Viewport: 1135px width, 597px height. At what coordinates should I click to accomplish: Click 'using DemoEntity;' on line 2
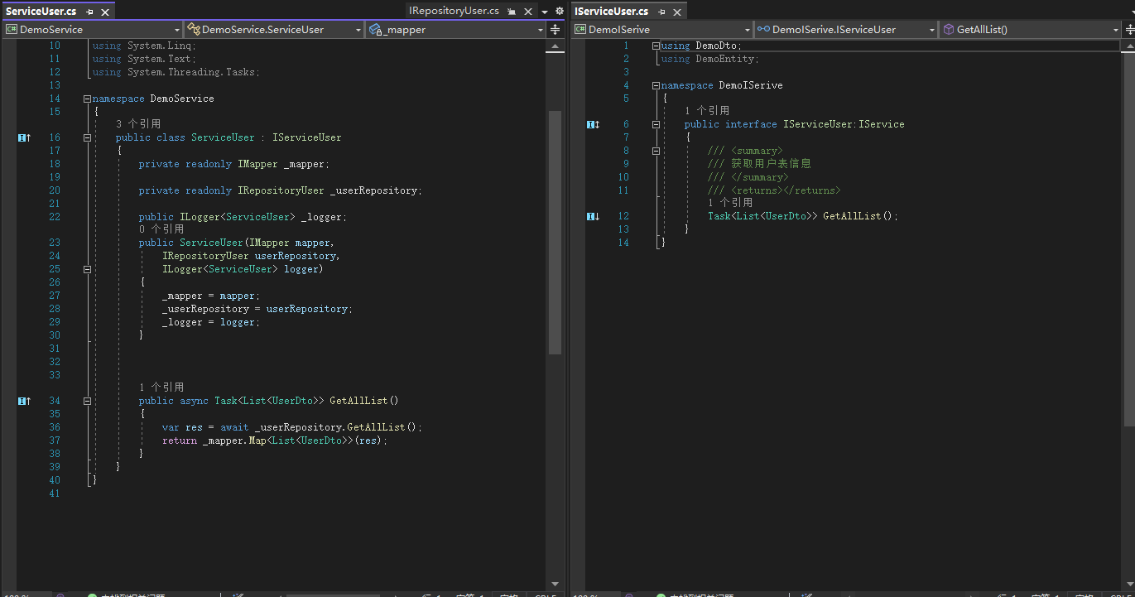click(x=710, y=59)
